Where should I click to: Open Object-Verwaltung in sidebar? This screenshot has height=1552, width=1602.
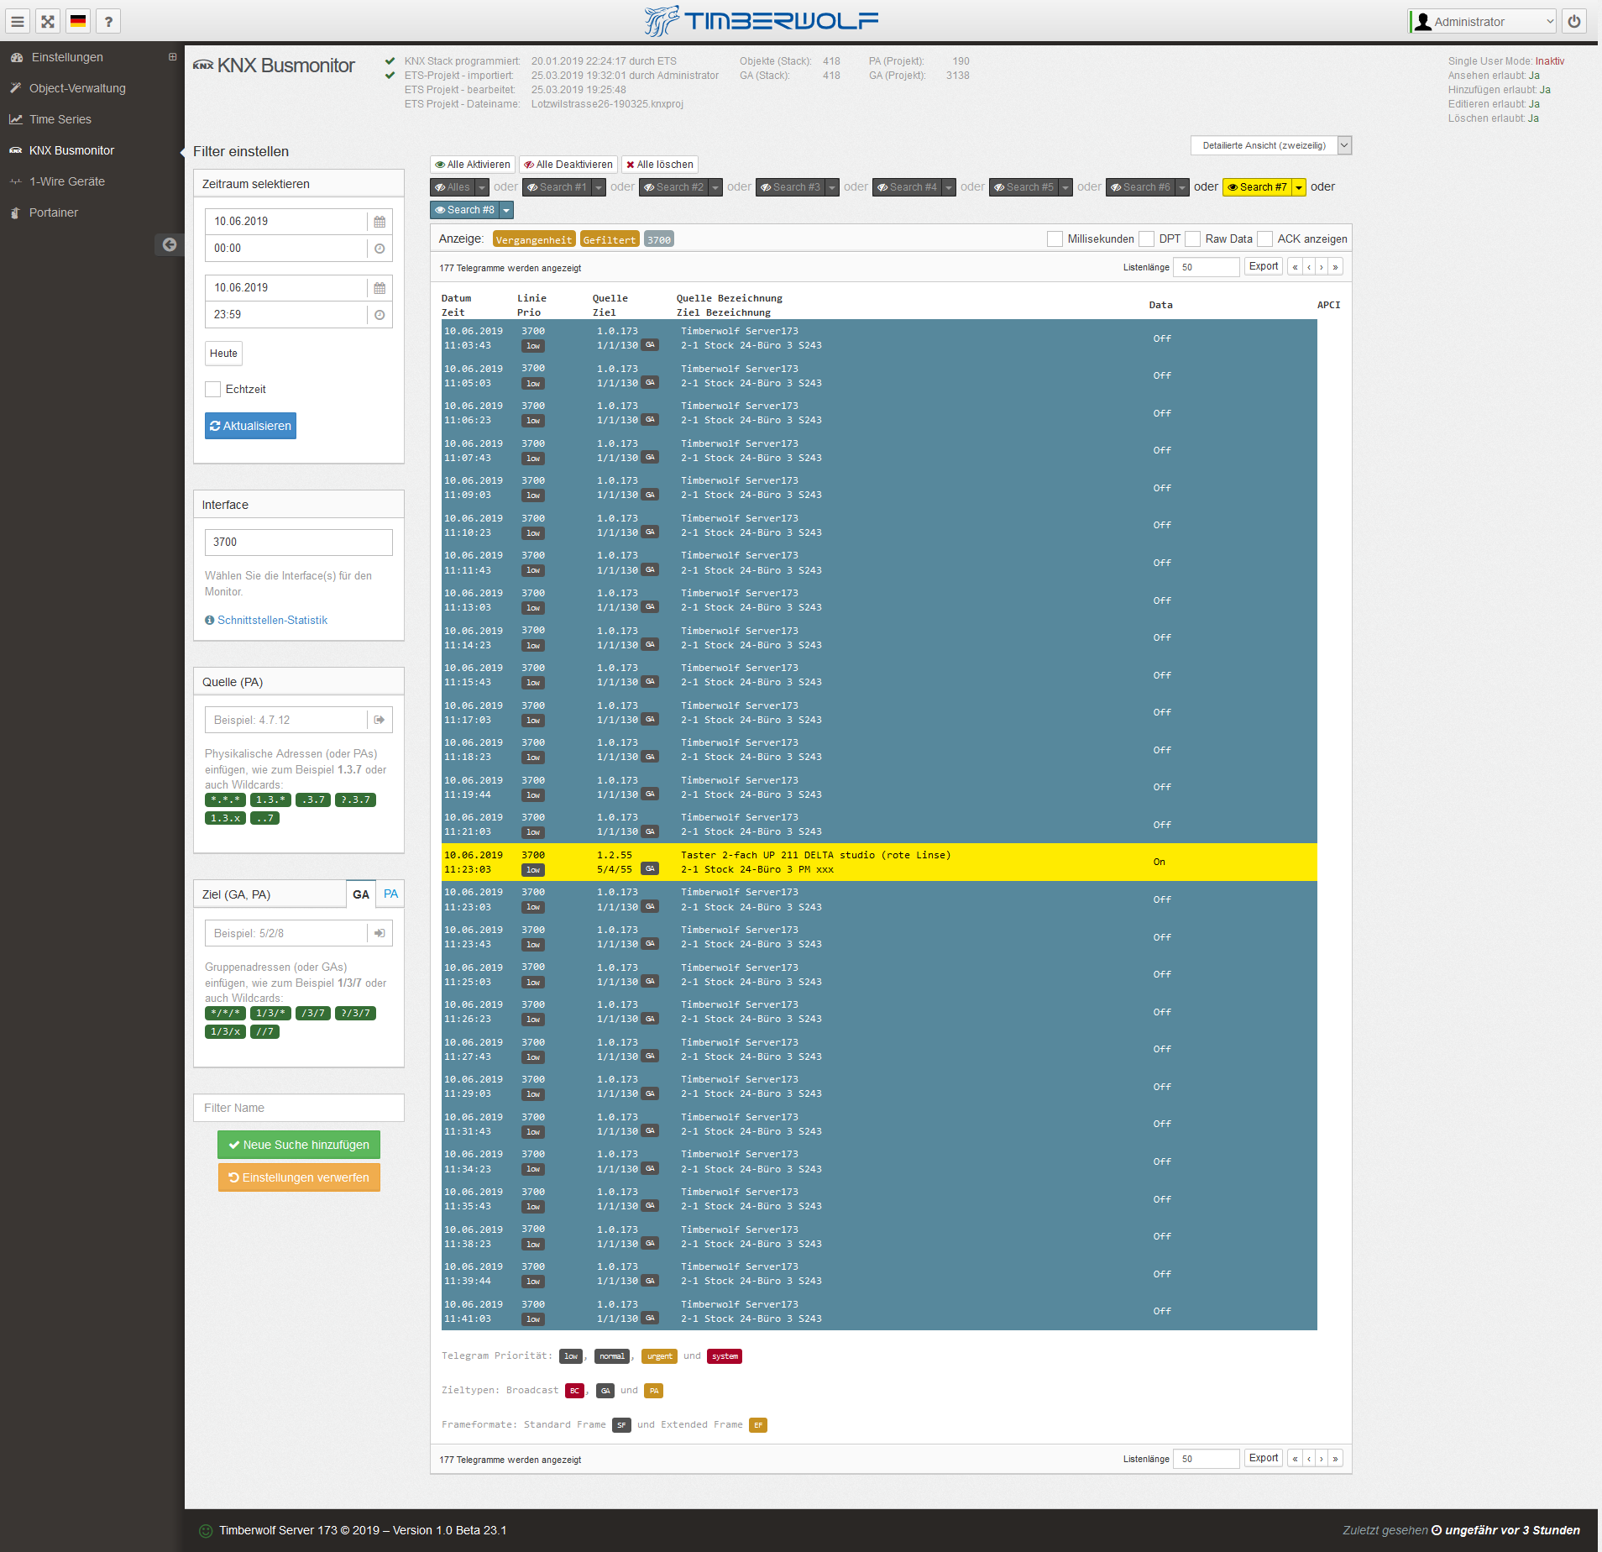tap(77, 88)
